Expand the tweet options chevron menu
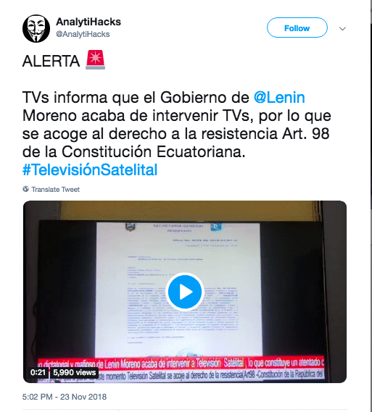This screenshot has height=412, width=372. click(x=342, y=28)
